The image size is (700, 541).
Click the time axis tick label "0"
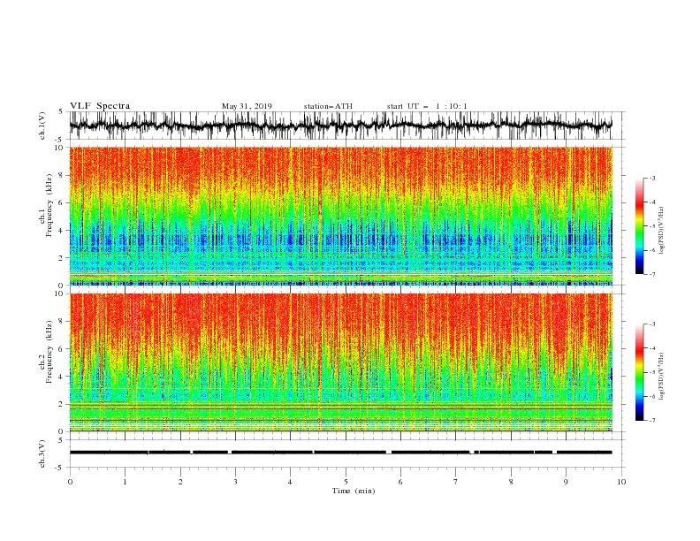tap(70, 482)
